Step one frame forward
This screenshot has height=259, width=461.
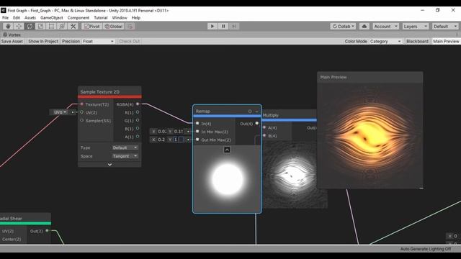point(234,26)
